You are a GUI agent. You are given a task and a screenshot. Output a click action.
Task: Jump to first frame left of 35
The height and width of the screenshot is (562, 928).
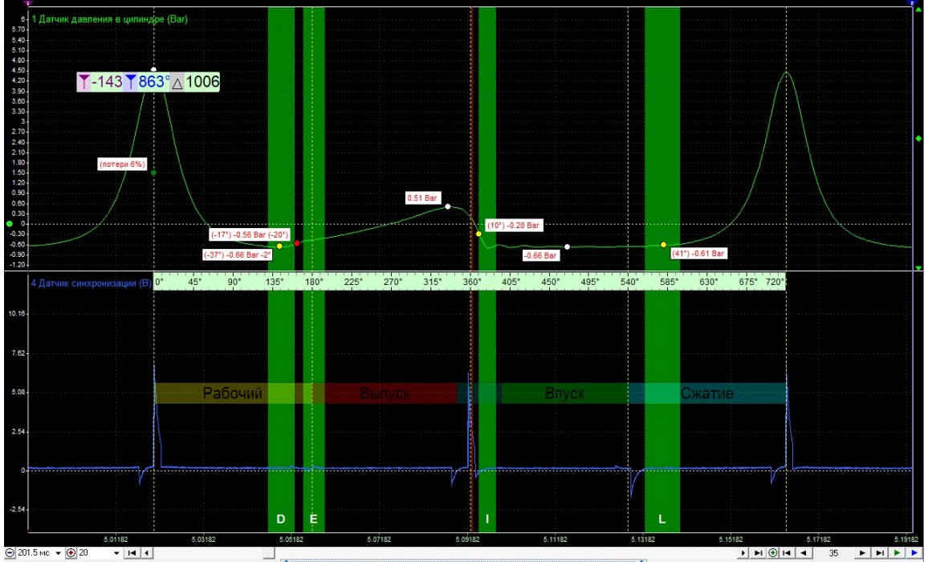coord(787,553)
